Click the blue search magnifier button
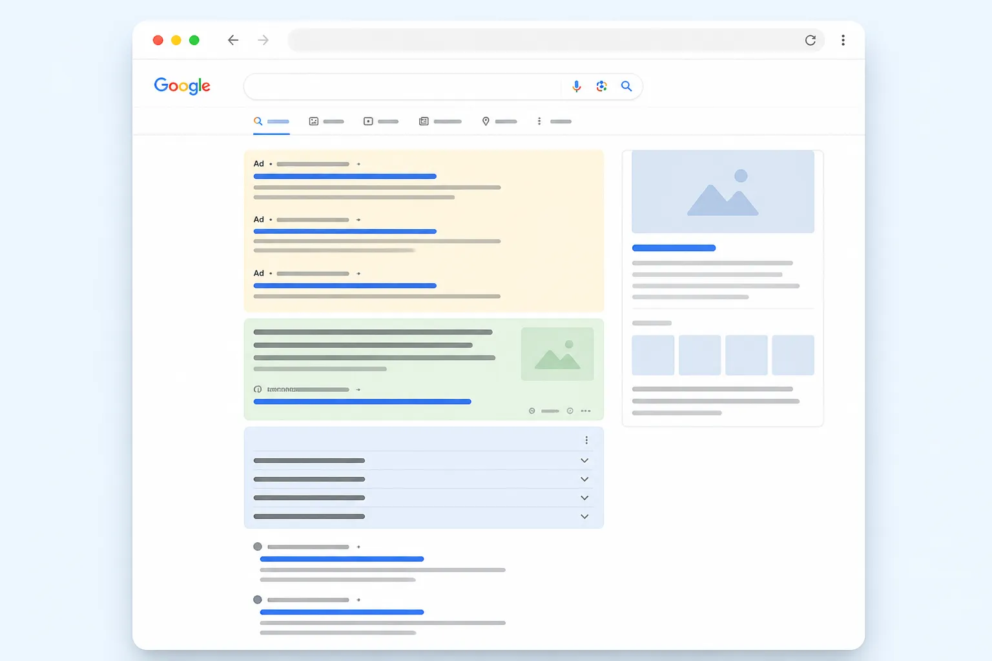The image size is (992, 661). (x=626, y=86)
